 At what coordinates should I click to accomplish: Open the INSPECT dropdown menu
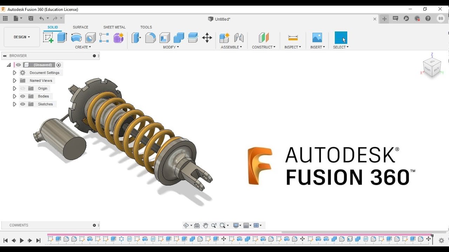(x=293, y=47)
